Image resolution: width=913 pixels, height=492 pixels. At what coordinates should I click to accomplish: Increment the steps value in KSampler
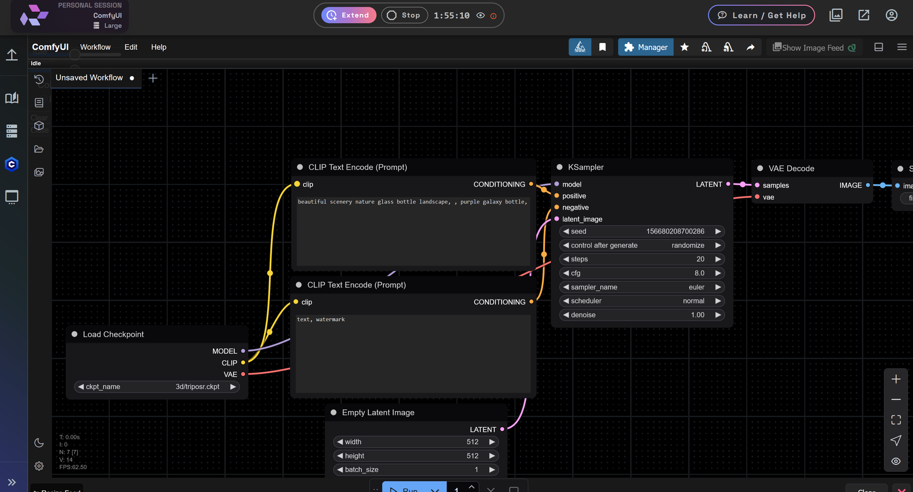point(718,259)
